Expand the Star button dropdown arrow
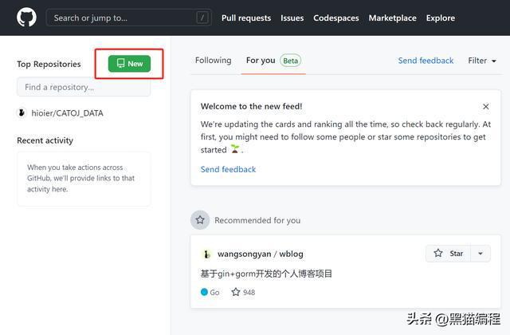Screen dimensions: 510x335 coord(480,254)
